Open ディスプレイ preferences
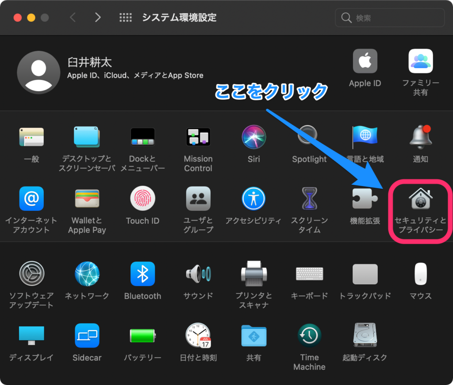The height and width of the screenshot is (385, 453). 31,335
